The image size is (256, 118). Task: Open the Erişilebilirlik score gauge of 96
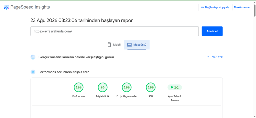click(x=102, y=87)
